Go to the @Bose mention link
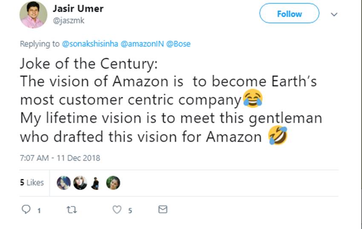This screenshot has width=362, height=229. click(x=181, y=44)
